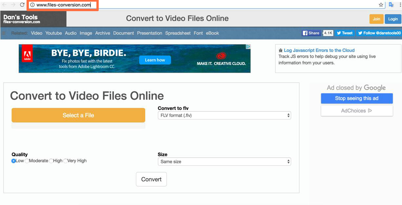
Task: Open Video in Related menu
Action: pos(37,33)
